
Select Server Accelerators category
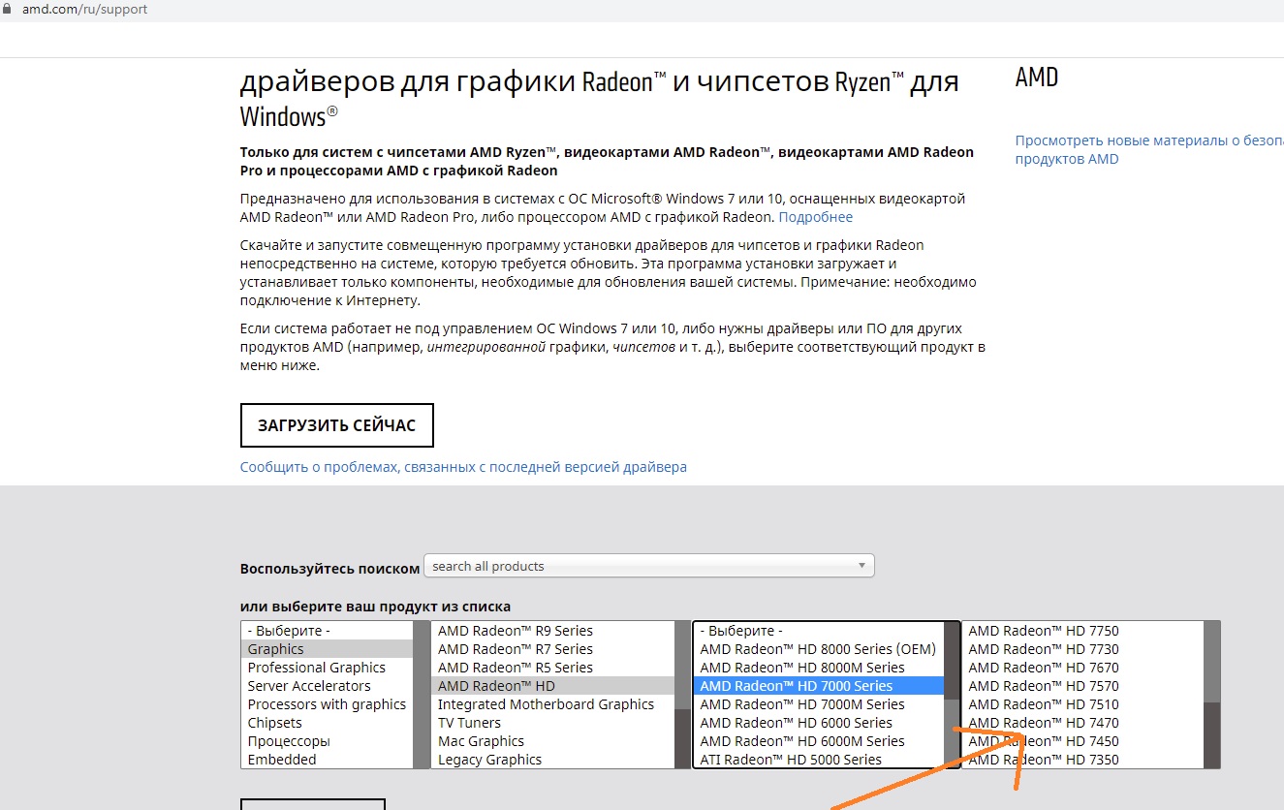[x=327, y=686]
